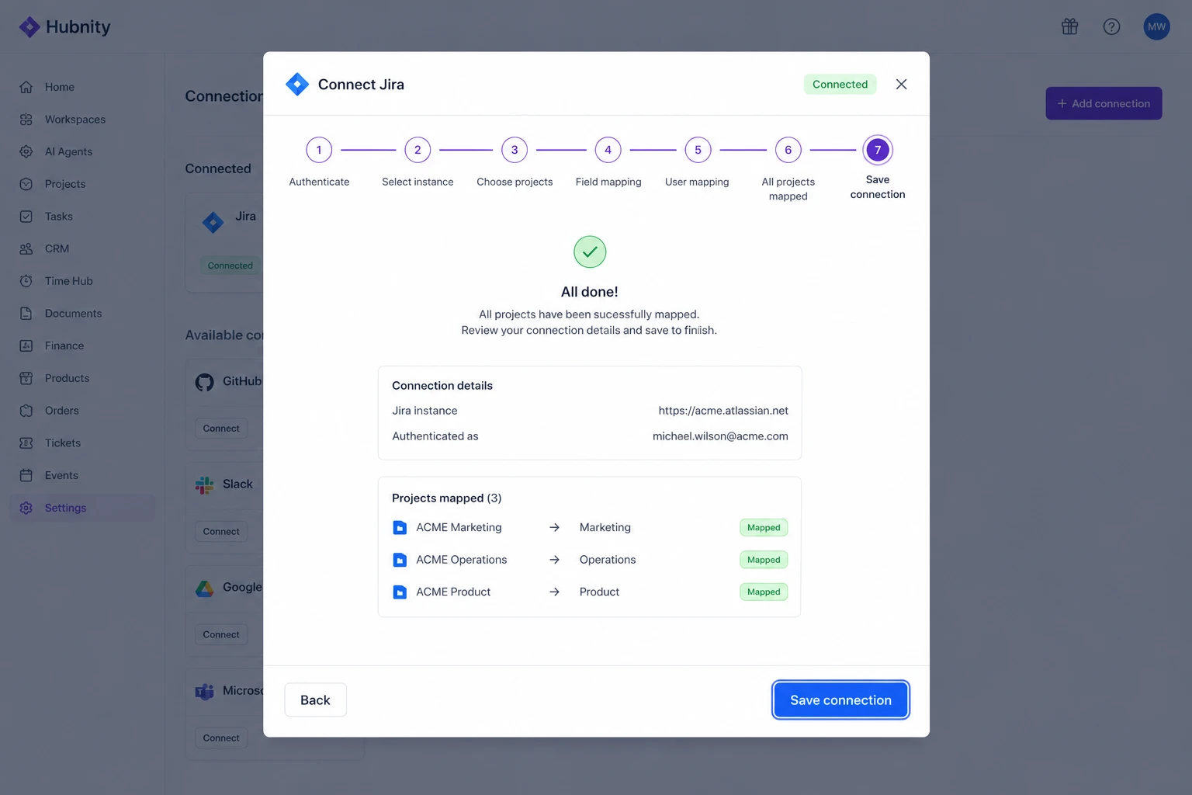Screen dimensions: 1192x795
Task: Click the CRM people icon
Action: point(26,248)
